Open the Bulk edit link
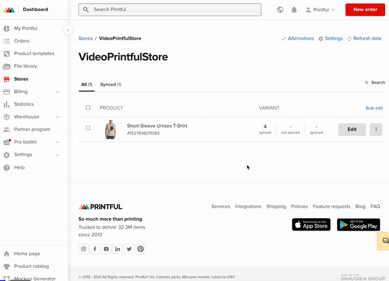 point(374,108)
